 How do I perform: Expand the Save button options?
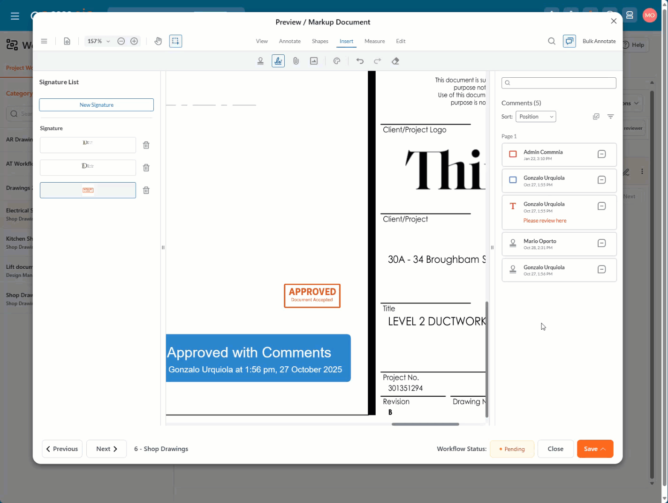pyautogui.click(x=604, y=449)
